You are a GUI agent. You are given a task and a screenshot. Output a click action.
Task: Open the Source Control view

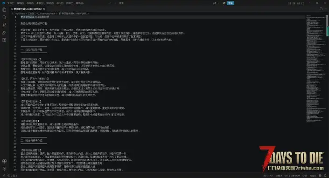4,25
